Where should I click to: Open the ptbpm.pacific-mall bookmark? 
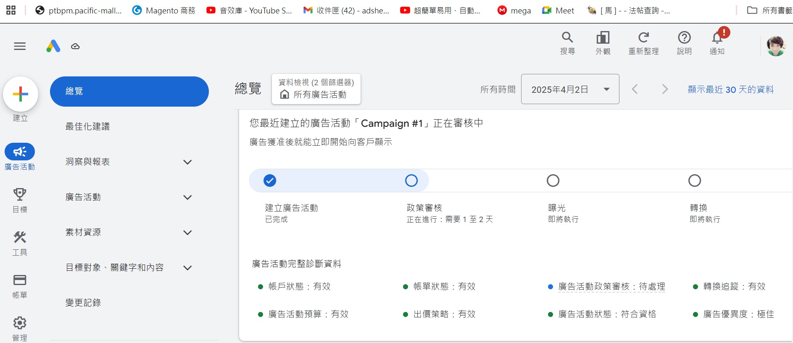click(78, 10)
